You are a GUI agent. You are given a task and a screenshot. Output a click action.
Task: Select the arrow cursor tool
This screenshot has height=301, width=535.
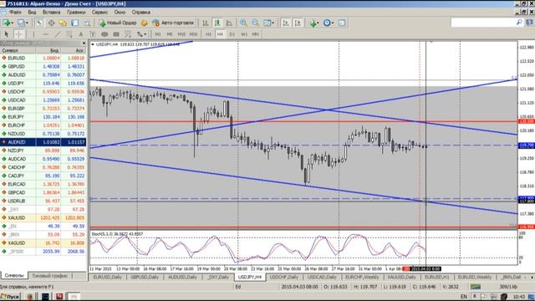pyautogui.click(x=6, y=34)
